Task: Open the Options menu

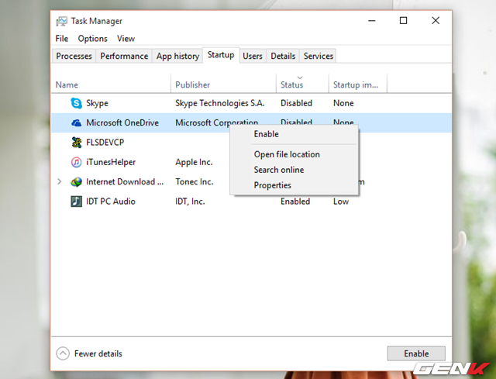Action: 92,39
